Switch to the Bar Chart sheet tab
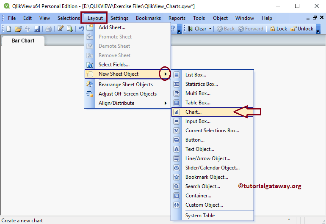 coord(23,41)
